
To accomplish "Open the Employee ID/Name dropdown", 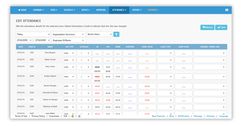I will tap(69, 40).
